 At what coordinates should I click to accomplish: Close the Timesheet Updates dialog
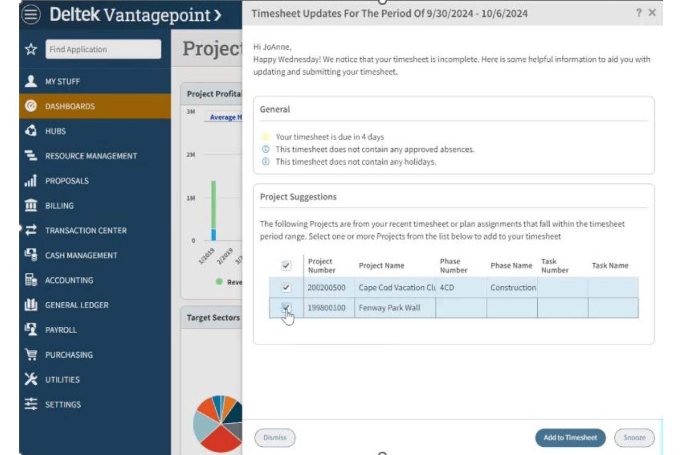(x=652, y=13)
